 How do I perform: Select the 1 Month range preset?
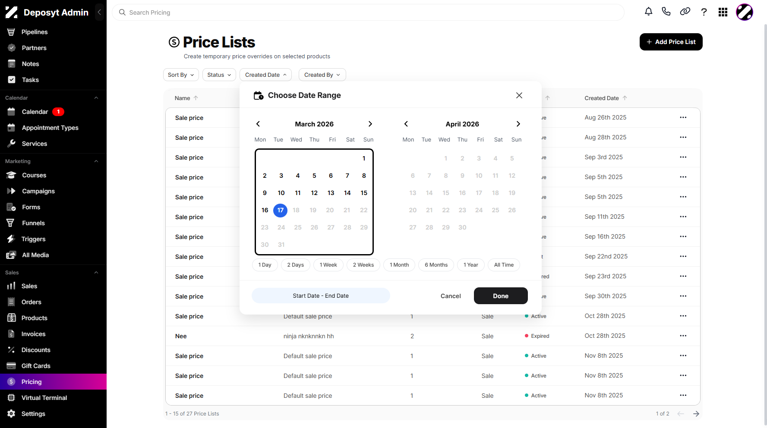click(399, 265)
